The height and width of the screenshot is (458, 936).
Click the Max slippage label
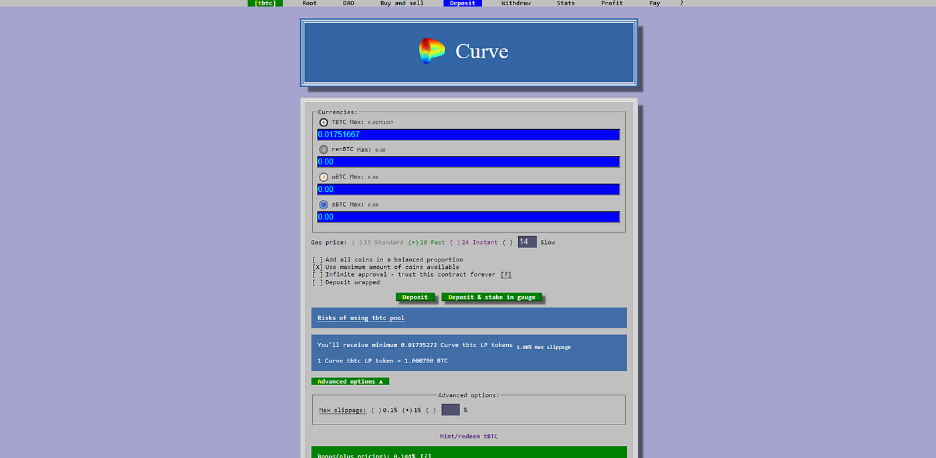[342, 410]
